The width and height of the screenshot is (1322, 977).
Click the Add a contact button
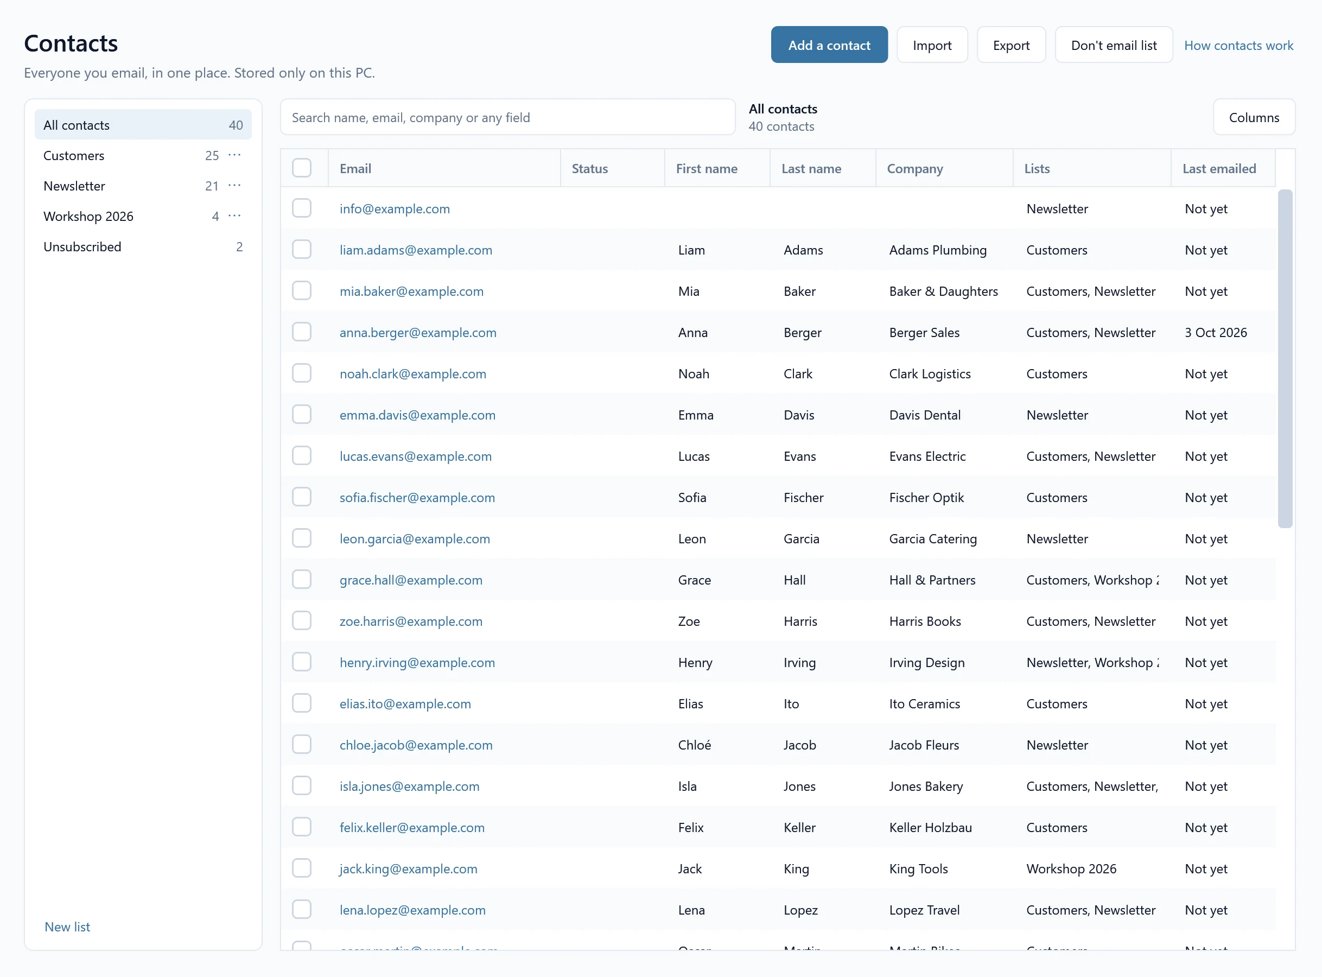point(829,45)
